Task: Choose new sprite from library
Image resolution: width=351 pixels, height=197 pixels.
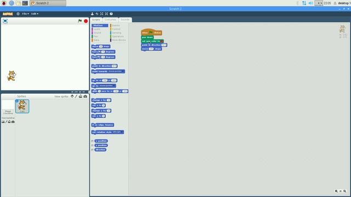Action: point(72,96)
